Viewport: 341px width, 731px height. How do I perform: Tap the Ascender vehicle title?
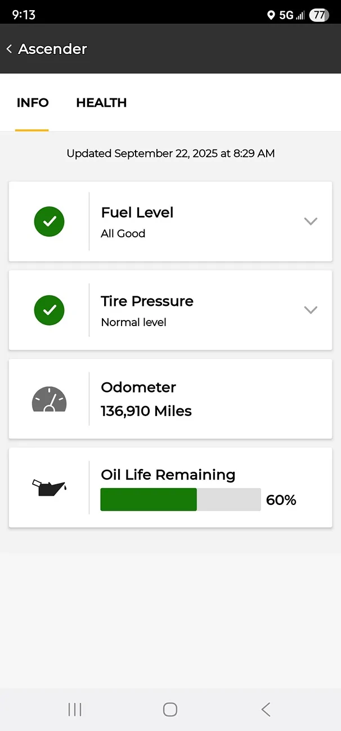point(52,49)
